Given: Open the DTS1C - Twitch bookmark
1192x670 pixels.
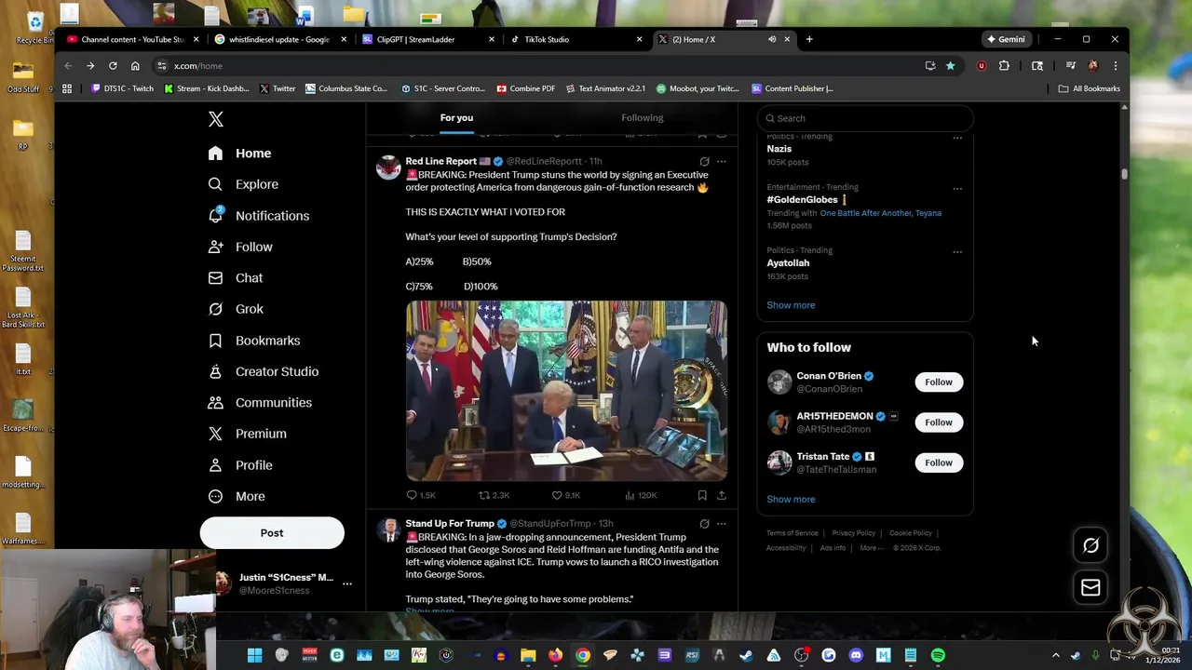Looking at the screenshot, I should point(122,88).
